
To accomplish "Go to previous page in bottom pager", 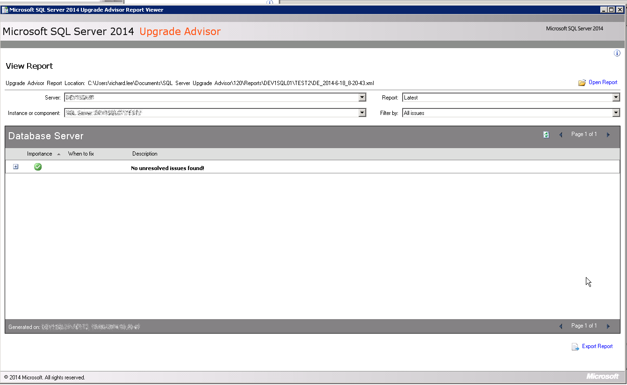I will 561,327.
